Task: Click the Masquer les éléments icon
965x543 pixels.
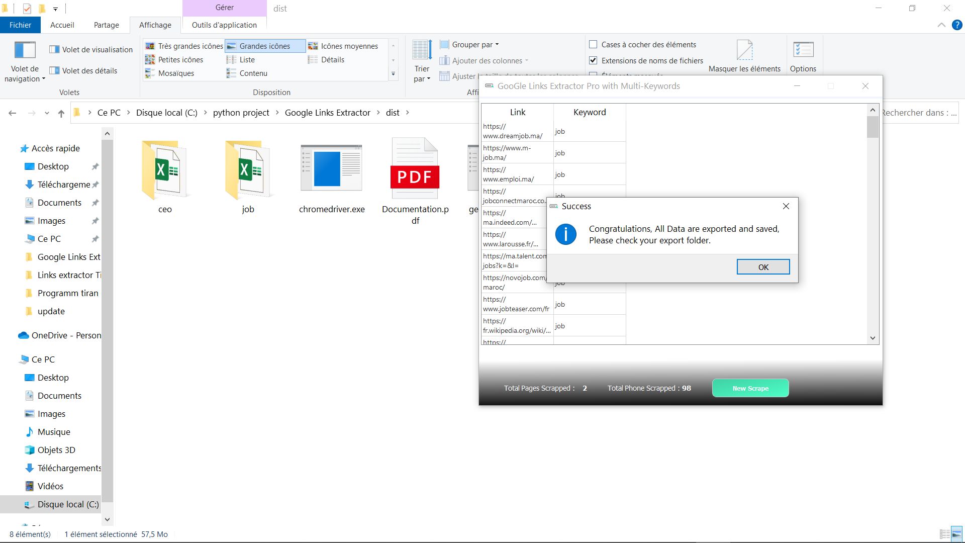Action: (744, 50)
